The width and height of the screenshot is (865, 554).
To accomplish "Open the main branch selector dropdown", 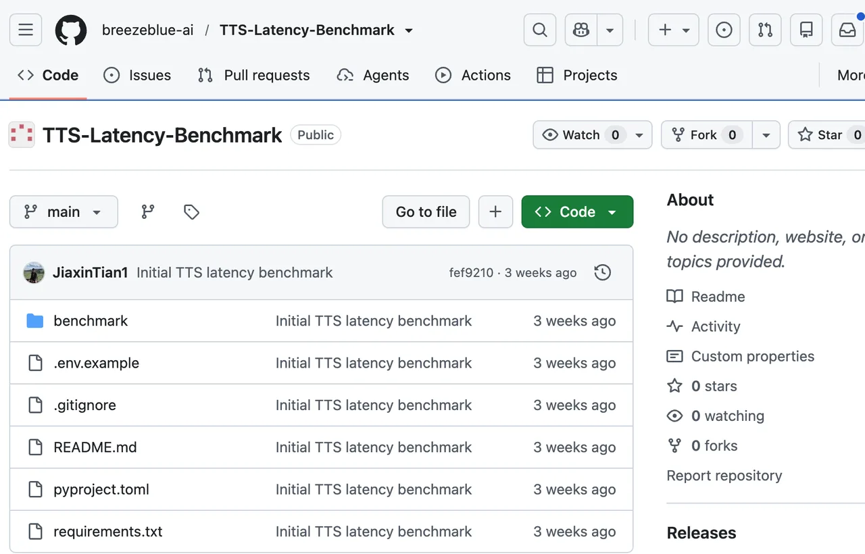I will (x=64, y=212).
